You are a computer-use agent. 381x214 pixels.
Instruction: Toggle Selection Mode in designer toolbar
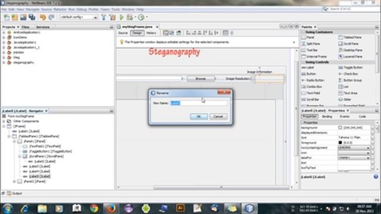coord(165,33)
